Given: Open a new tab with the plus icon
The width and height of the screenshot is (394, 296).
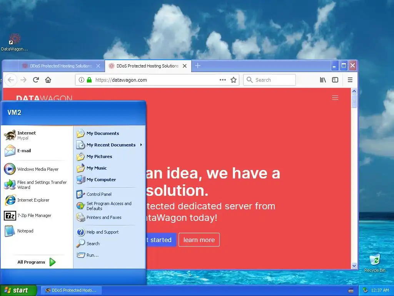Looking at the screenshot, I should 198,66.
